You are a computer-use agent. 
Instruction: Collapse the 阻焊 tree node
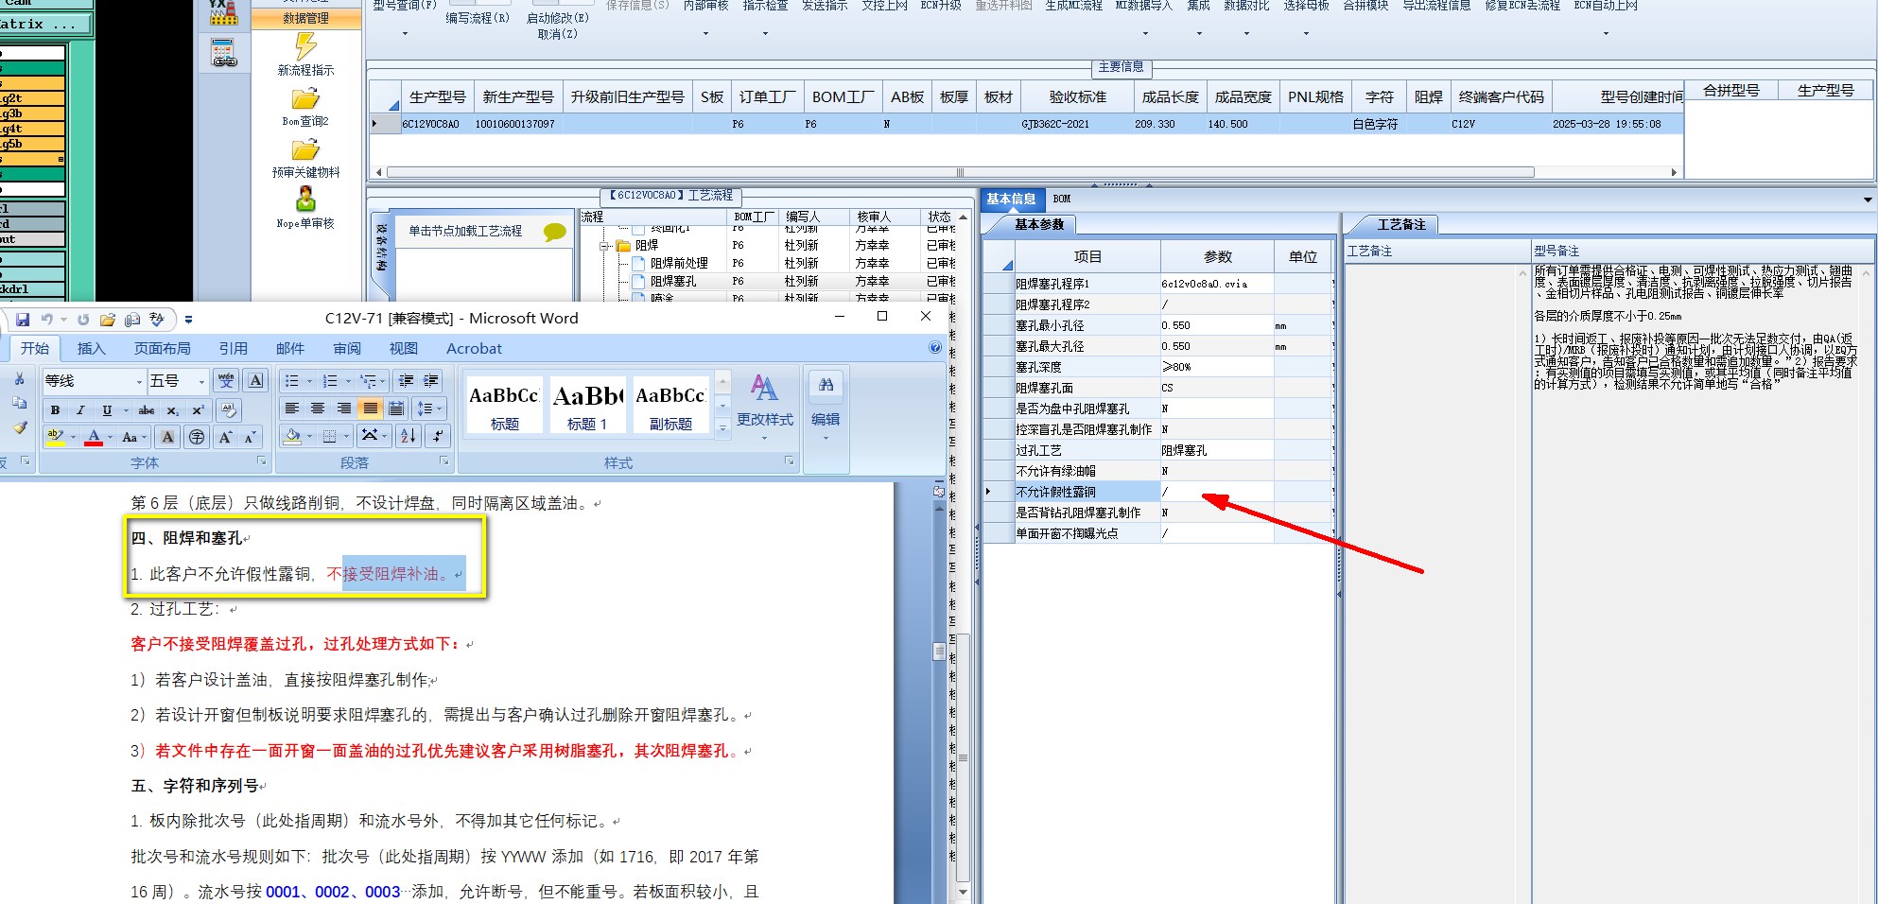pos(604,246)
